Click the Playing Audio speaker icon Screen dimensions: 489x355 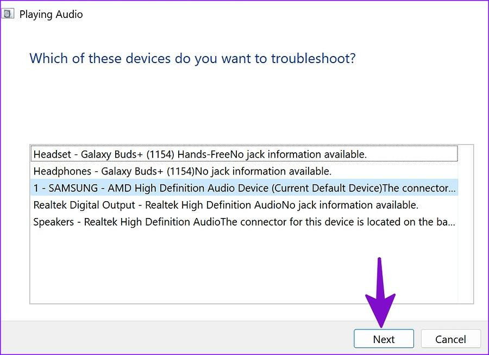tap(8, 14)
